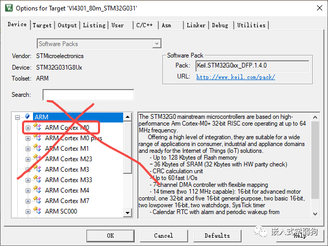Click the ARM Cortex M0 plus device icon

[37, 137]
